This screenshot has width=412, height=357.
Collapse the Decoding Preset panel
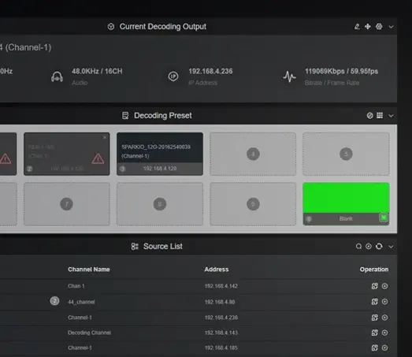pos(391,116)
